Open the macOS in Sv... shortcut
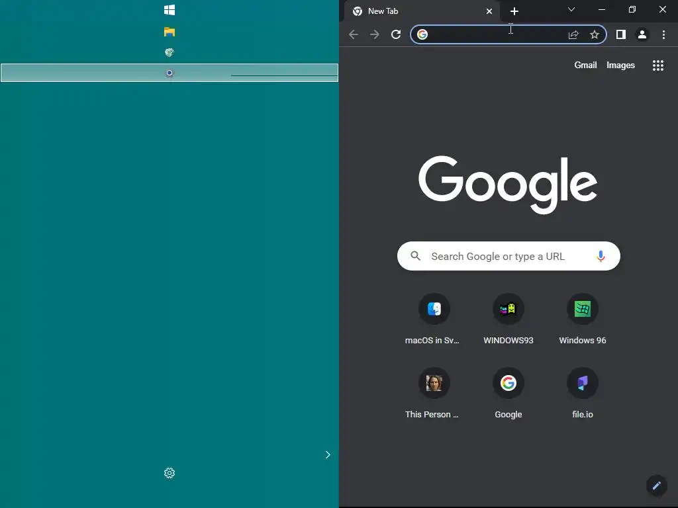 [x=434, y=319]
